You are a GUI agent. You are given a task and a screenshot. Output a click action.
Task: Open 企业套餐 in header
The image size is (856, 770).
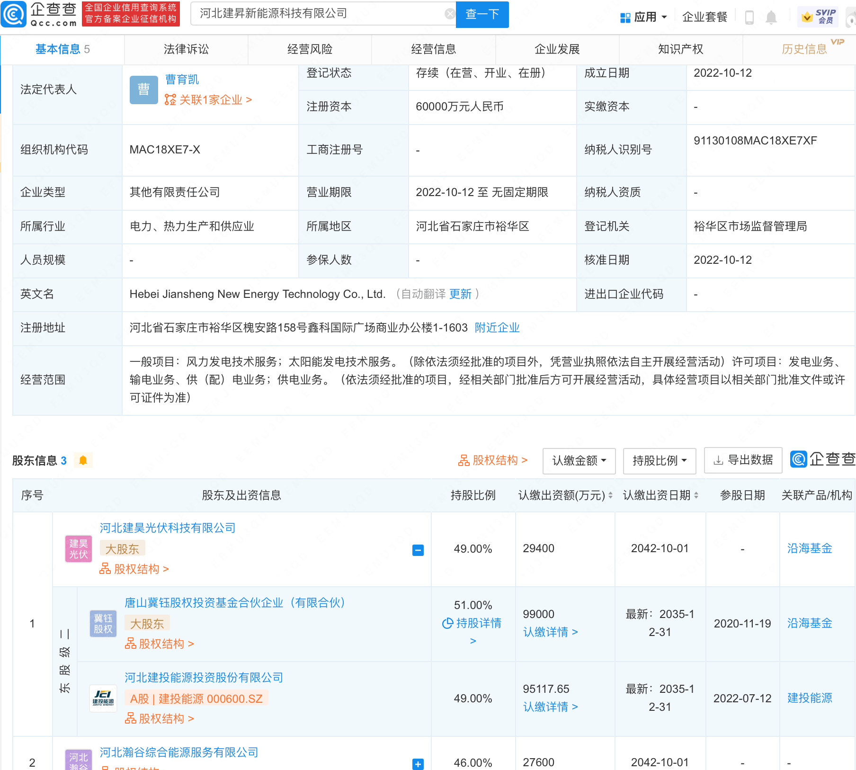[704, 18]
